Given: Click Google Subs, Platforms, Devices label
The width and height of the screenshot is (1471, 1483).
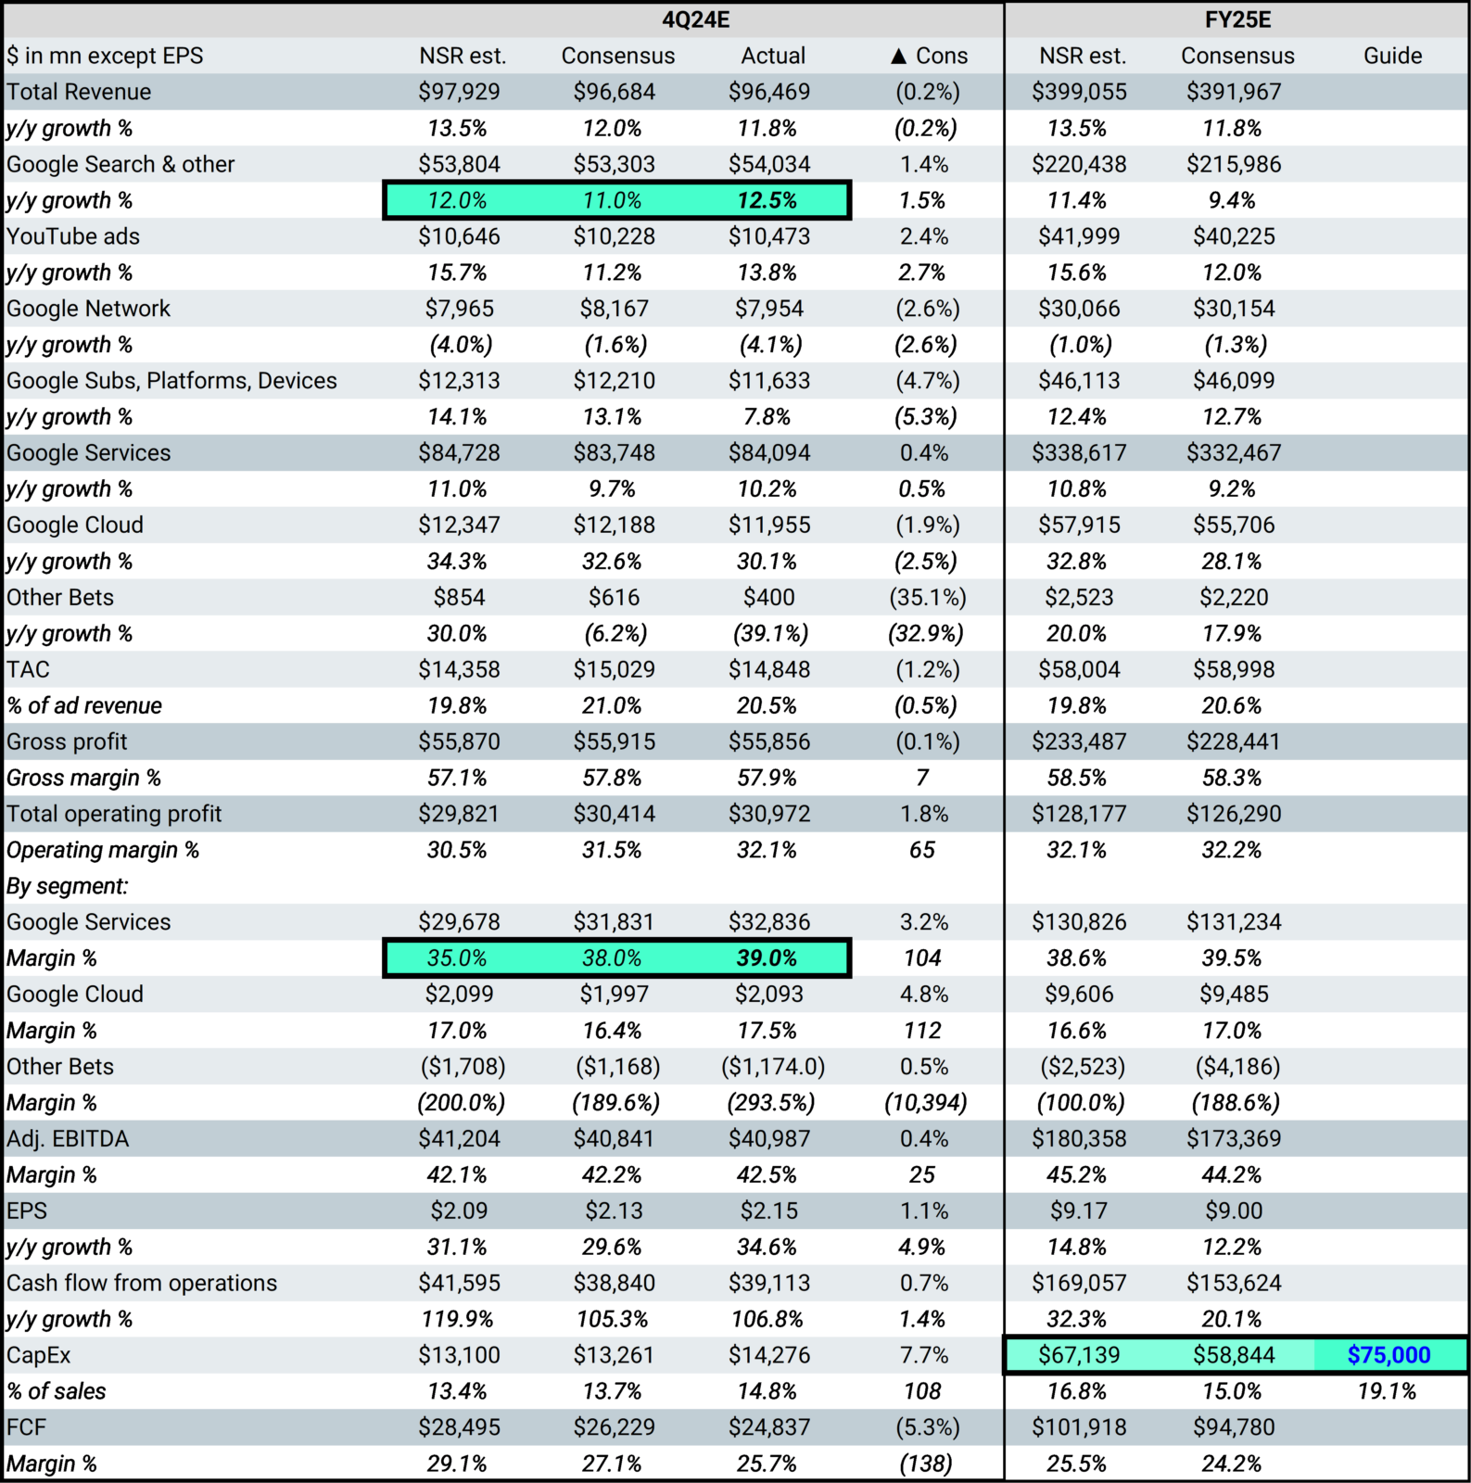Looking at the screenshot, I should pos(171,381).
